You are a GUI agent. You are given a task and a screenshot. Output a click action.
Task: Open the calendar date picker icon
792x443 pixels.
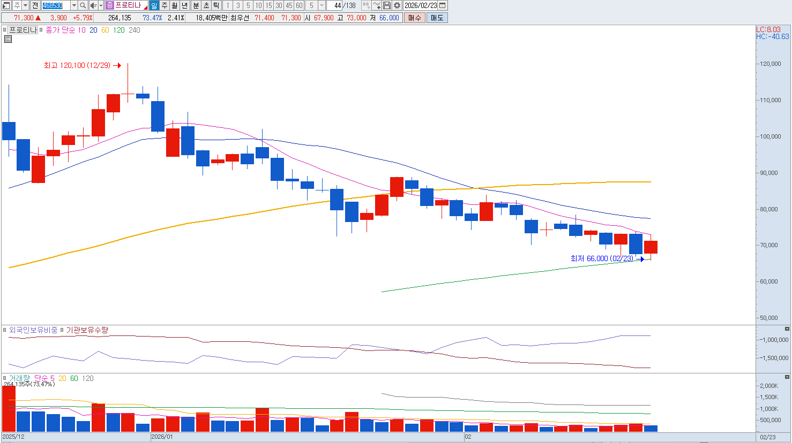tap(443, 5)
